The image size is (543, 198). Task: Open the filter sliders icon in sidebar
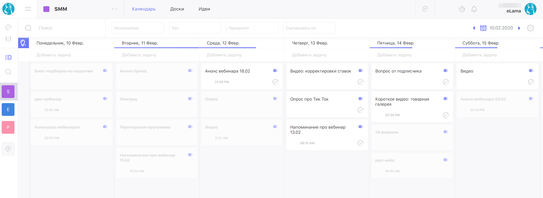click(x=9, y=39)
